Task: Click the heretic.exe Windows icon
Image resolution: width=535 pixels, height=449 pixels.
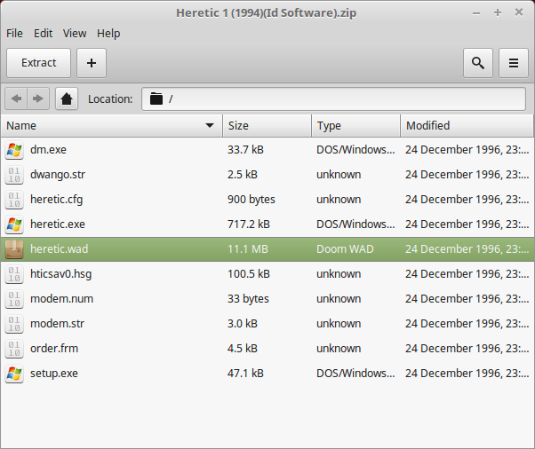Action: pos(14,224)
